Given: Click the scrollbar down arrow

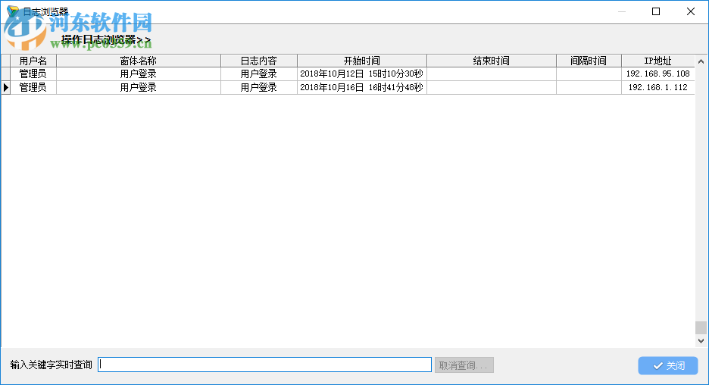Looking at the screenshot, I should click(701, 340).
